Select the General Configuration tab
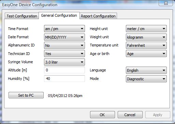The width and height of the screenshot is (175, 124). click(x=59, y=15)
